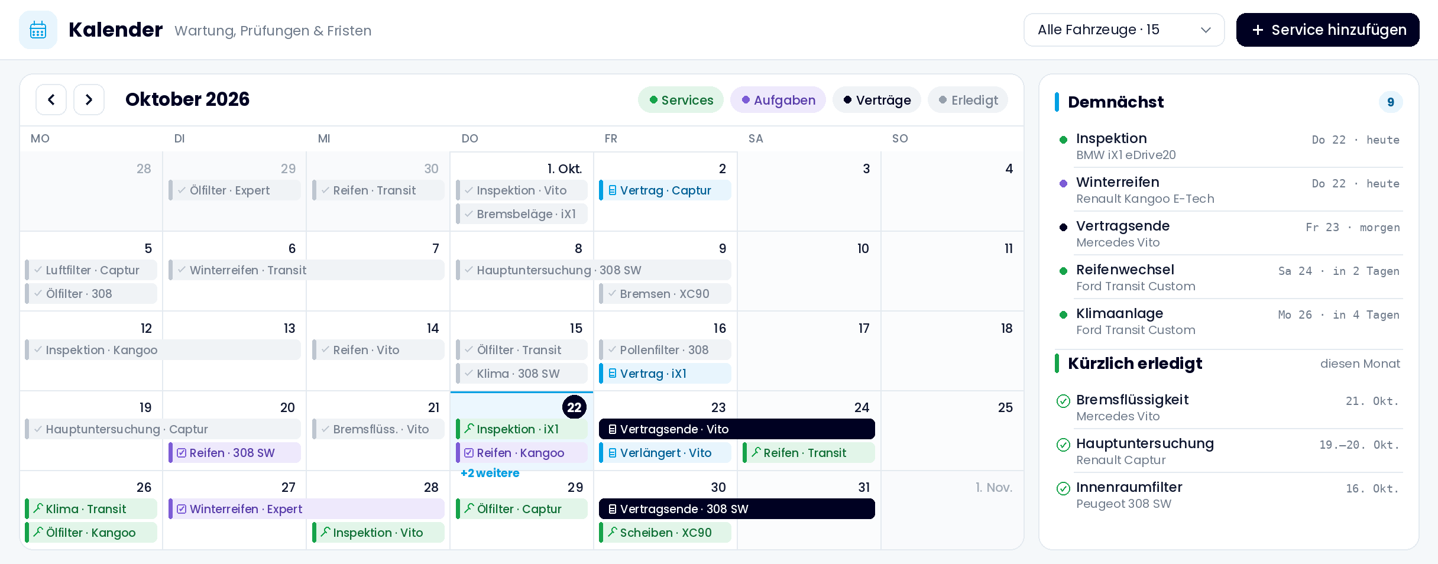The height and width of the screenshot is (564, 1438).
Task: Open completed Inspektion · Kangoo event
Action: pos(163,350)
